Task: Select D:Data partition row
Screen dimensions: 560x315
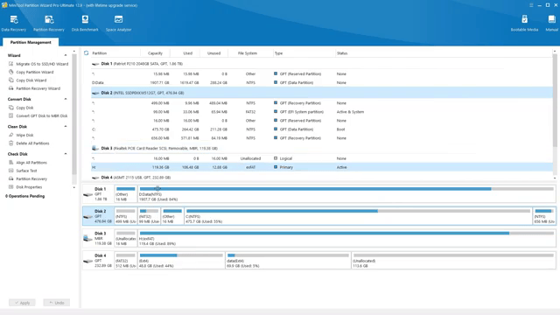Action: [x=321, y=82]
